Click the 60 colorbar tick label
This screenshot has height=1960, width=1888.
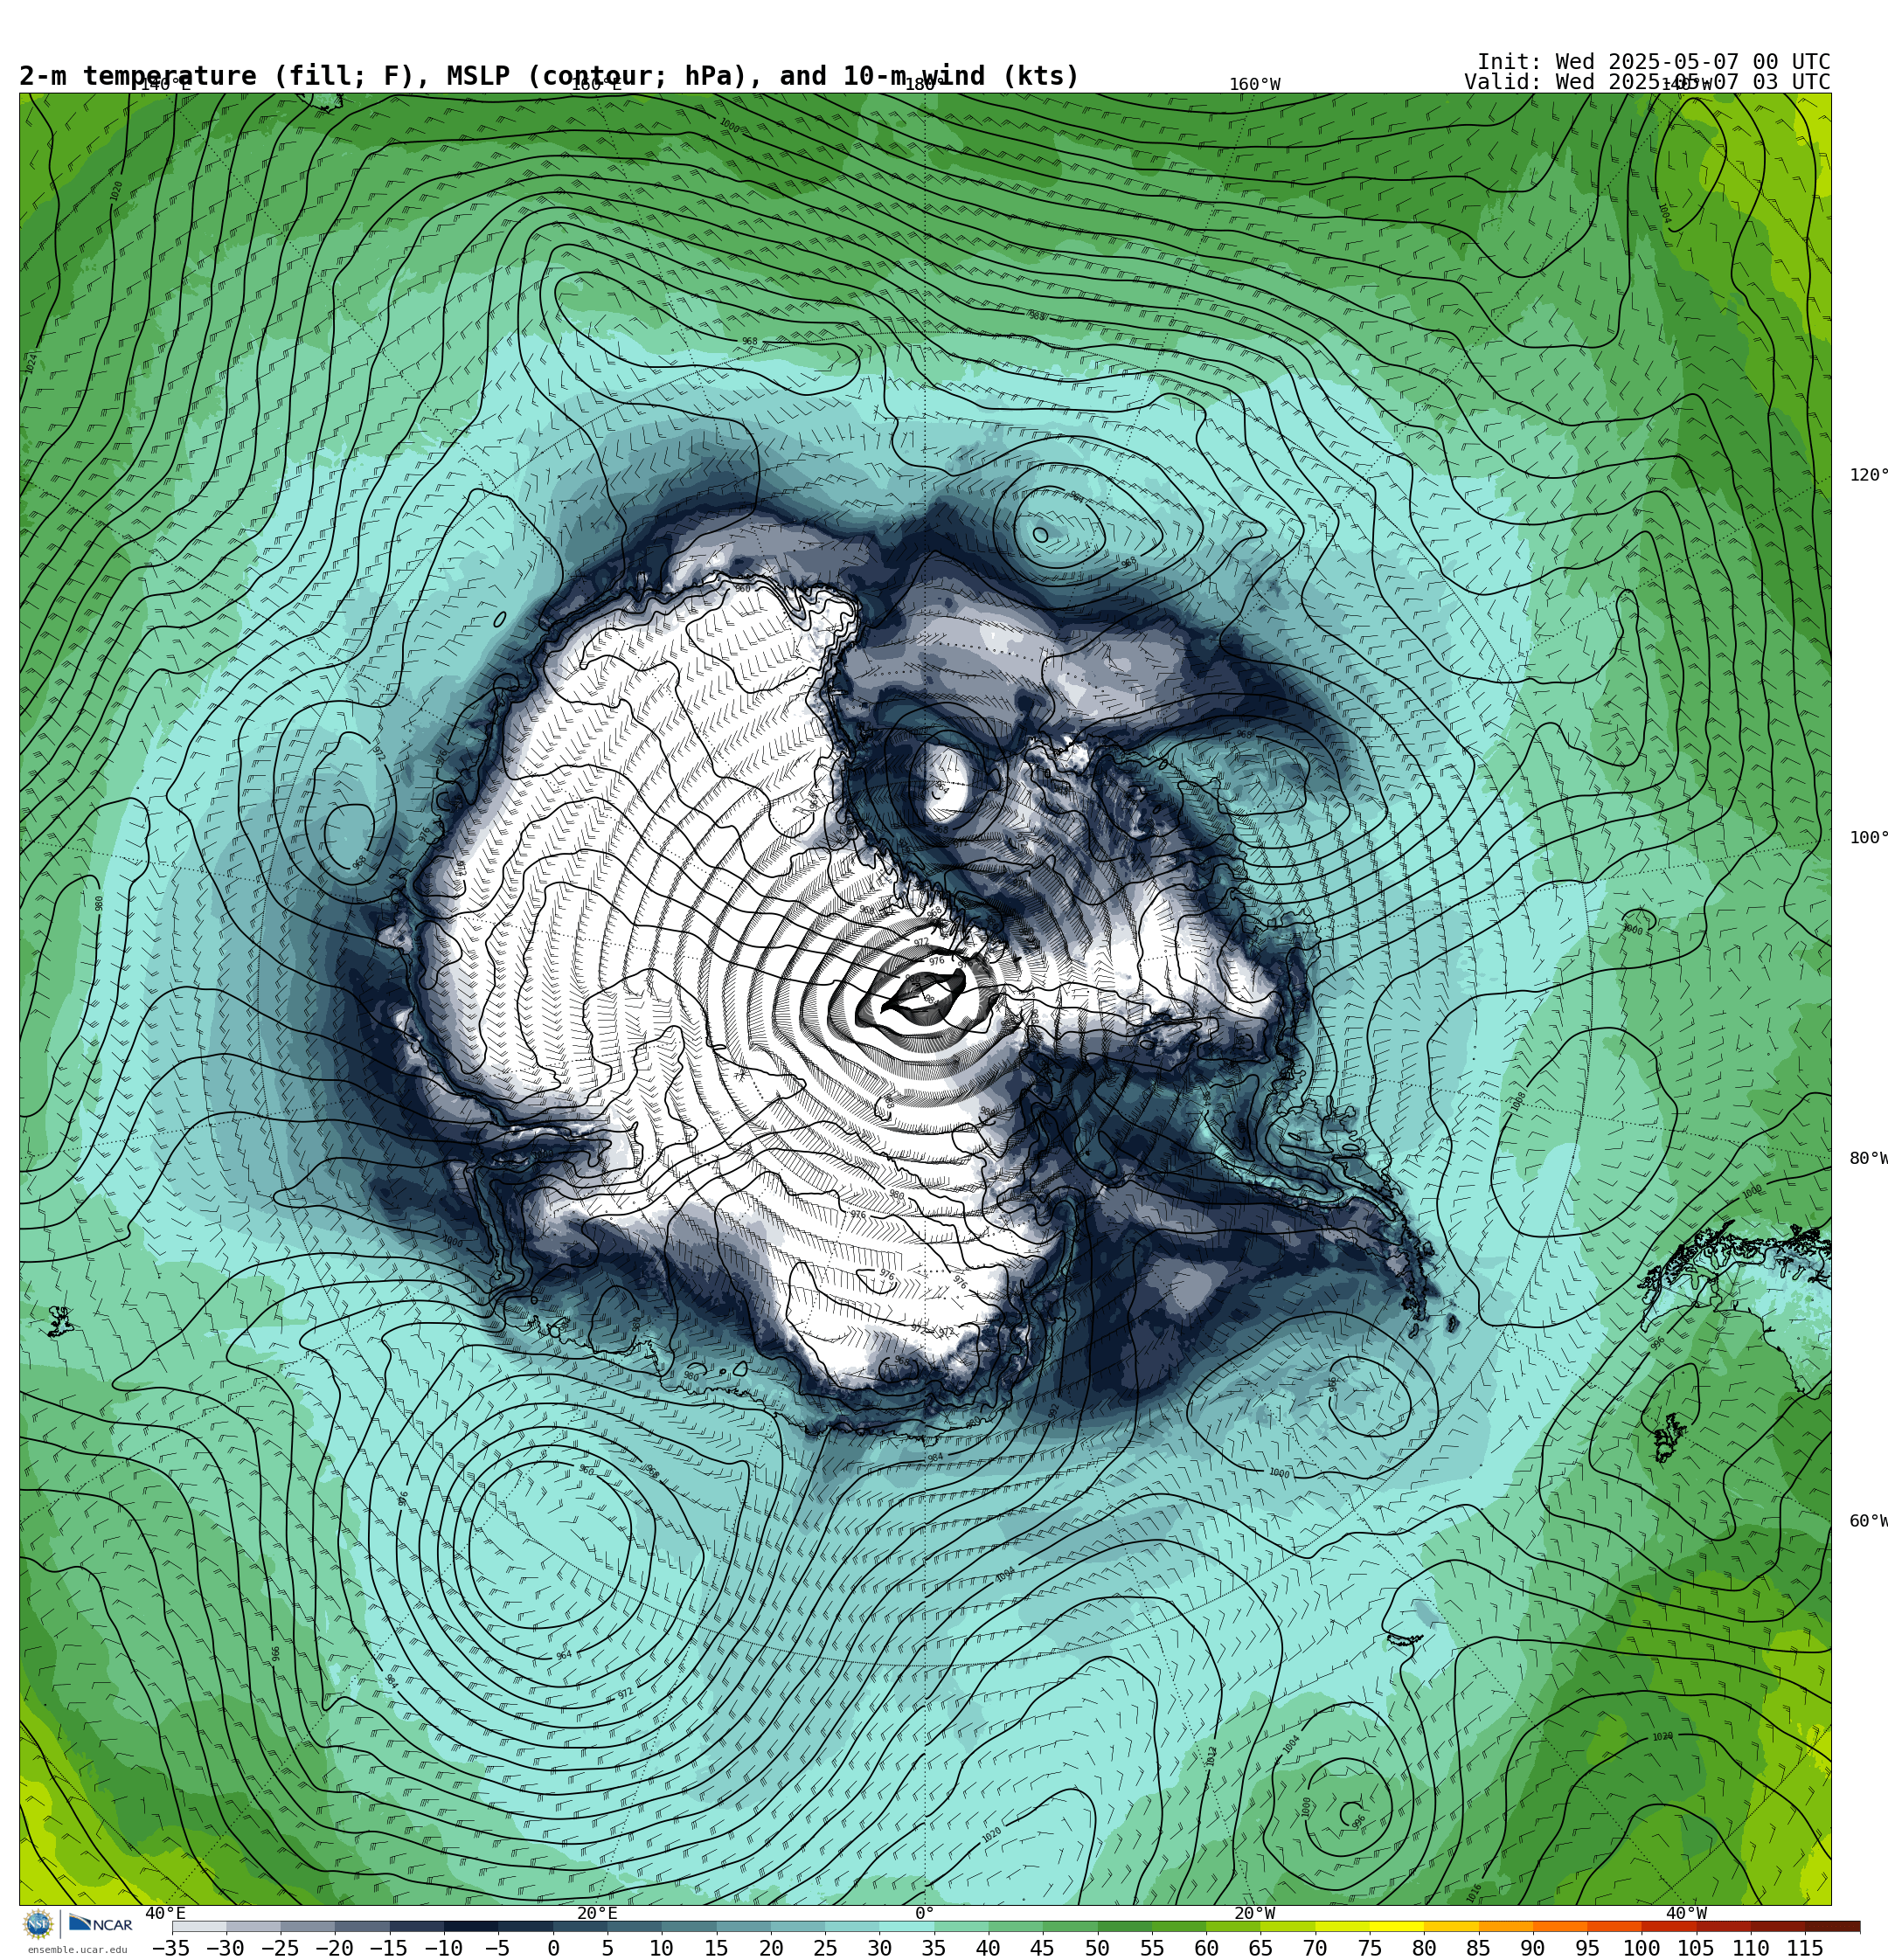[1205, 1948]
